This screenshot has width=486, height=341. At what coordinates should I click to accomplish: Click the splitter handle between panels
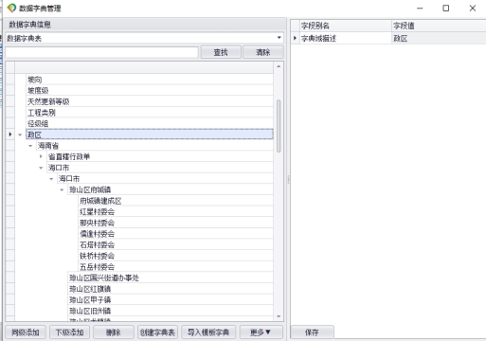[288, 179]
